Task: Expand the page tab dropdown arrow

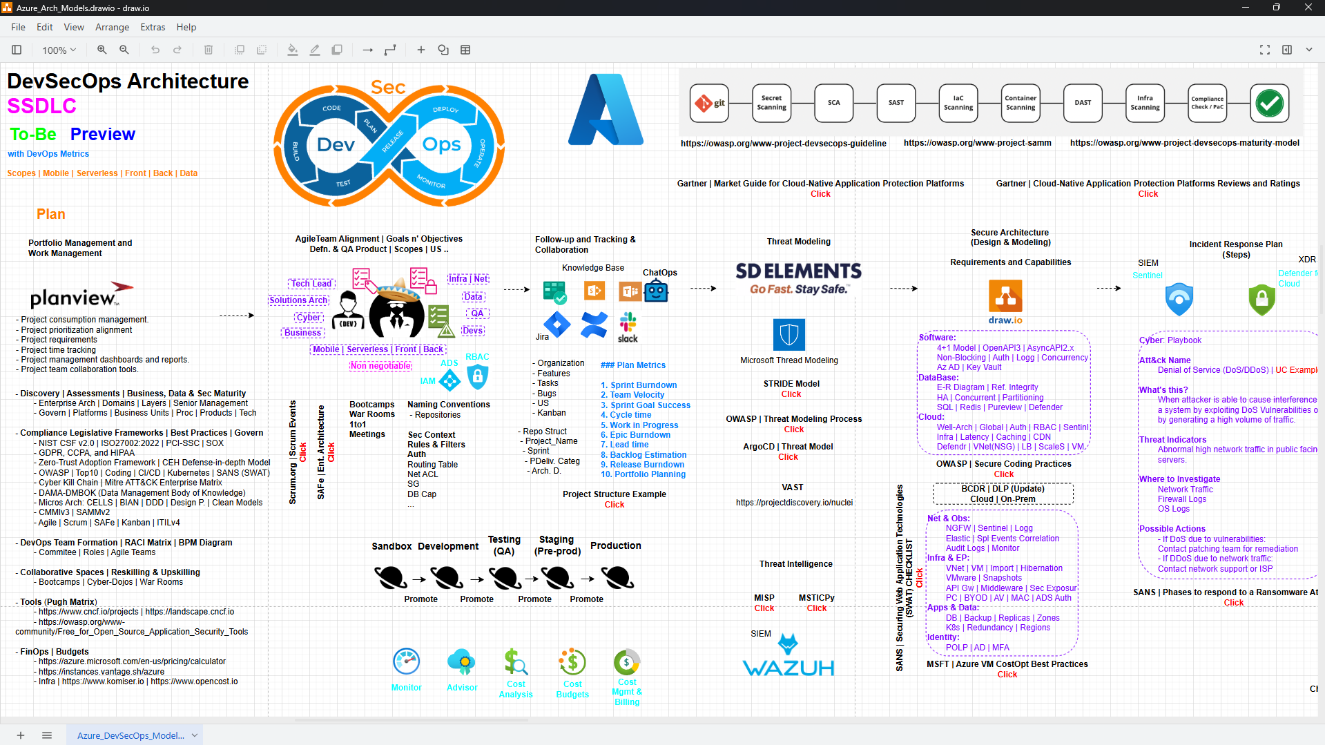Action: [195, 735]
